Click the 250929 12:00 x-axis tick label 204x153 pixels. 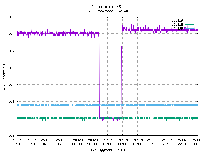coord(107,142)
